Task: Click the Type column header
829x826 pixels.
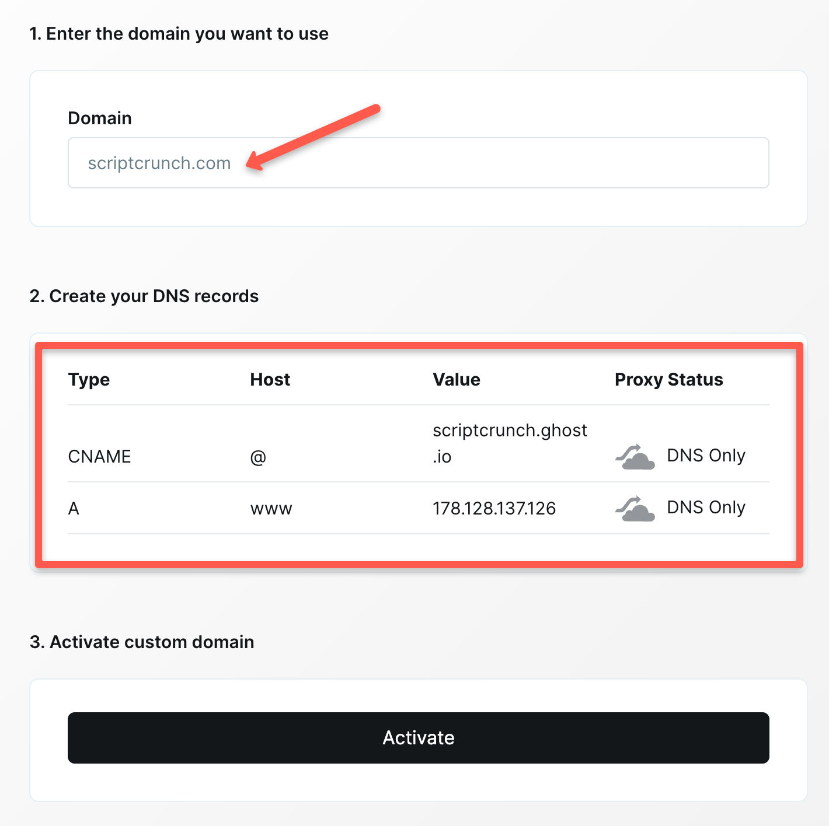Action: pyautogui.click(x=89, y=380)
